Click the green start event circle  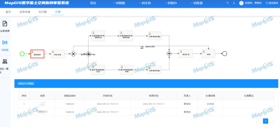point(22,54)
